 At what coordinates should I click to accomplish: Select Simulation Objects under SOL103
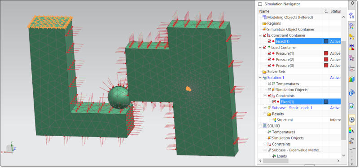(288, 138)
